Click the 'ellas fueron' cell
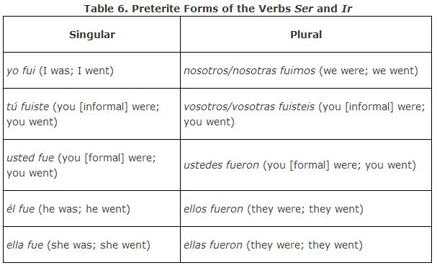Viewport: 437px width, 268px height. [306, 245]
